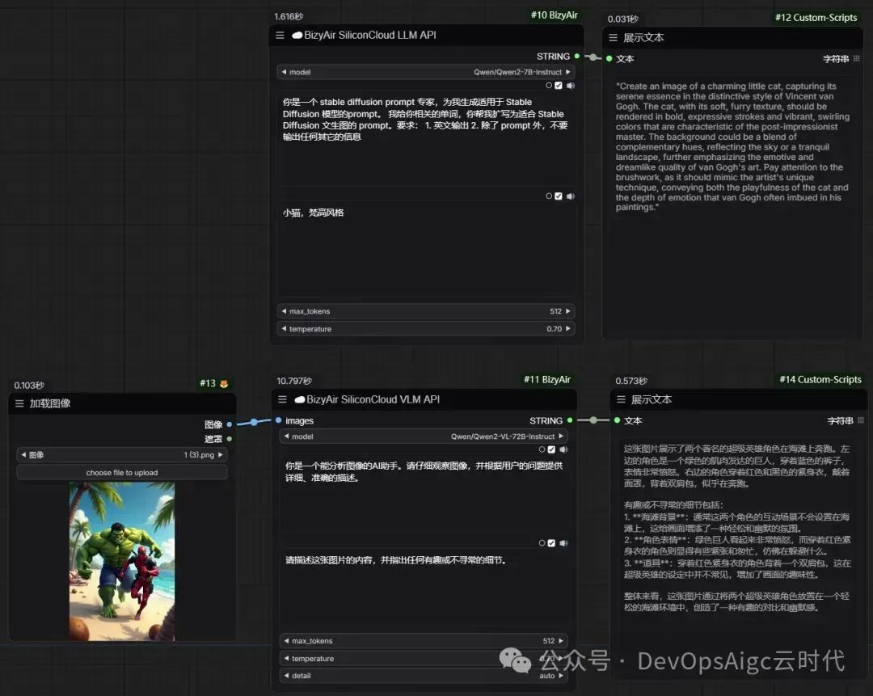Open the menu icon of the LLM API node
873x696 pixels.
click(x=280, y=35)
